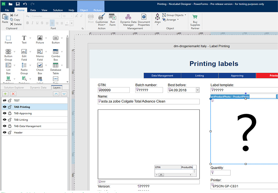This screenshot has width=278, height=193.
Task: Click the Redo arrow icon
Action: 32,4
